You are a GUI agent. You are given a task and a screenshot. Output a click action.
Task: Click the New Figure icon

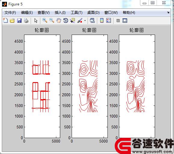[5, 20]
